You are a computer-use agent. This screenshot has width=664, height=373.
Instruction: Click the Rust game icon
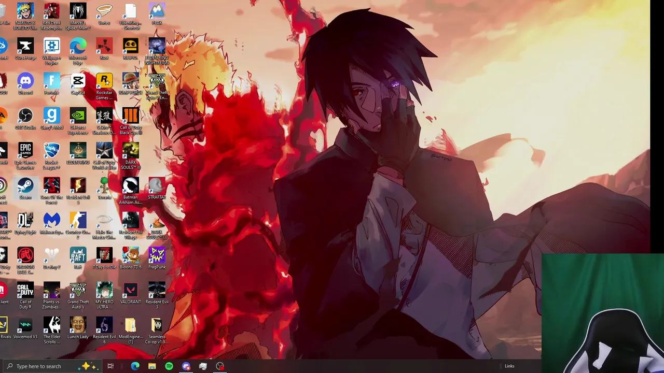point(104,49)
